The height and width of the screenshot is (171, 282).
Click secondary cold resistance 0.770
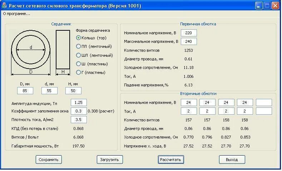pyautogui.click(x=188, y=137)
